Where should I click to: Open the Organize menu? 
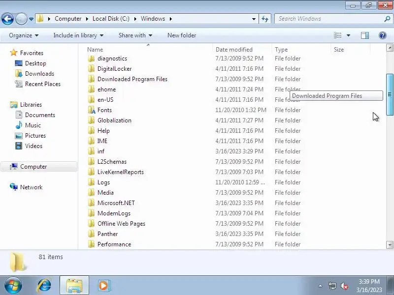pyautogui.click(x=24, y=35)
